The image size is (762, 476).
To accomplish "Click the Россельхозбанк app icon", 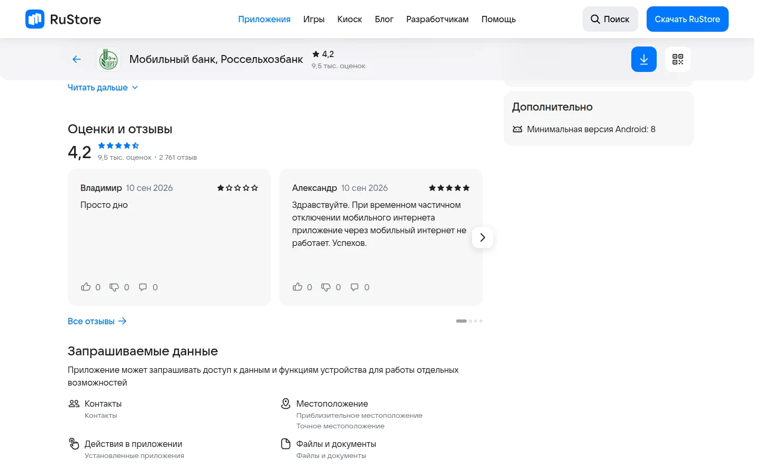I will tap(108, 59).
